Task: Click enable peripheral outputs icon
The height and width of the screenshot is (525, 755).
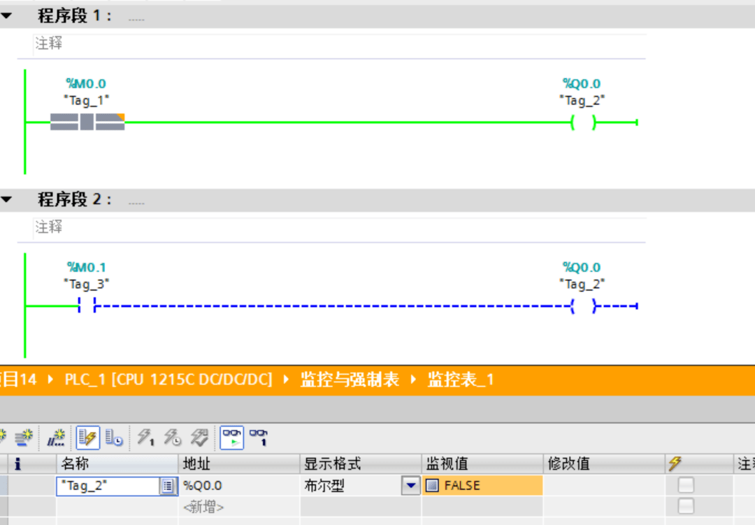Action: [199, 438]
